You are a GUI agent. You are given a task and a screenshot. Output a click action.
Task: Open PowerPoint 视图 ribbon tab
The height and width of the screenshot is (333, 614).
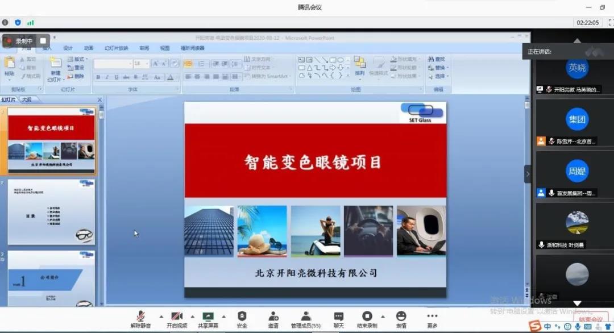pos(165,48)
